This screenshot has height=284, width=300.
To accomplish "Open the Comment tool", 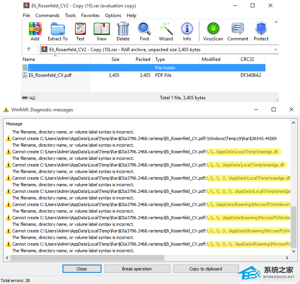I will 238,31.
